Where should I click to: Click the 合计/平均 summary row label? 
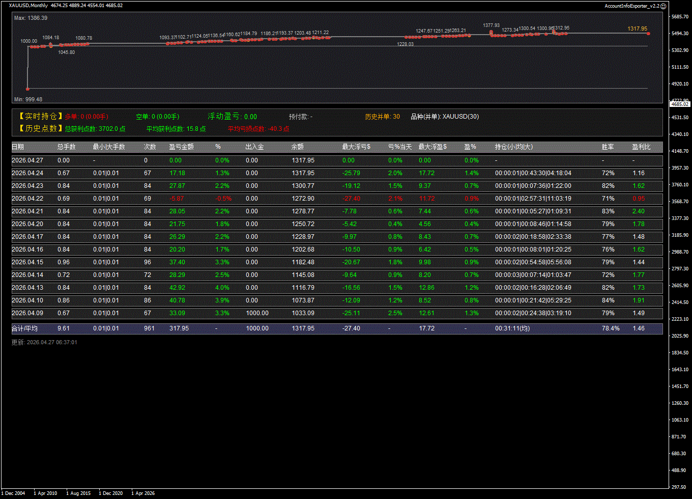(24, 328)
